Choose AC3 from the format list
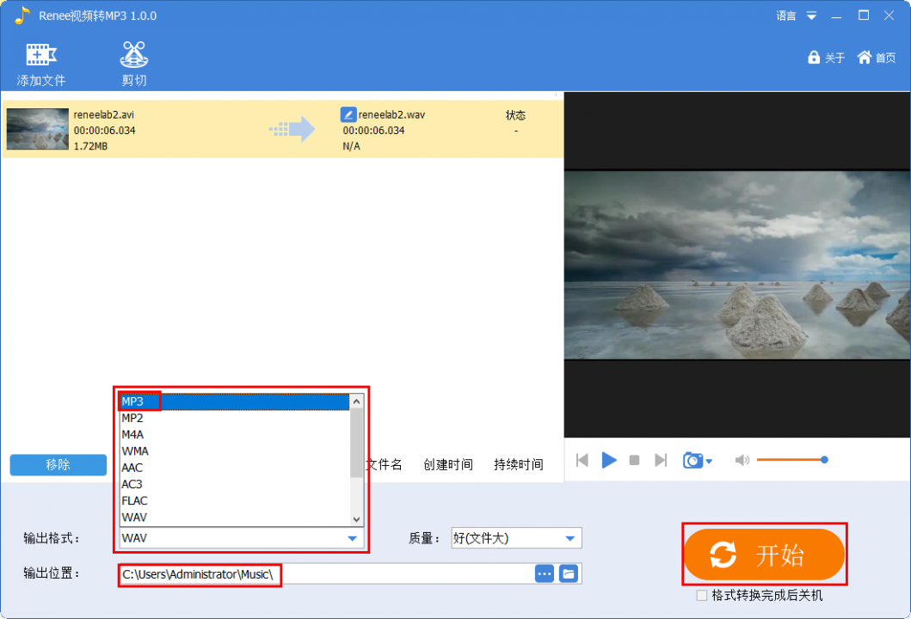 click(x=234, y=484)
